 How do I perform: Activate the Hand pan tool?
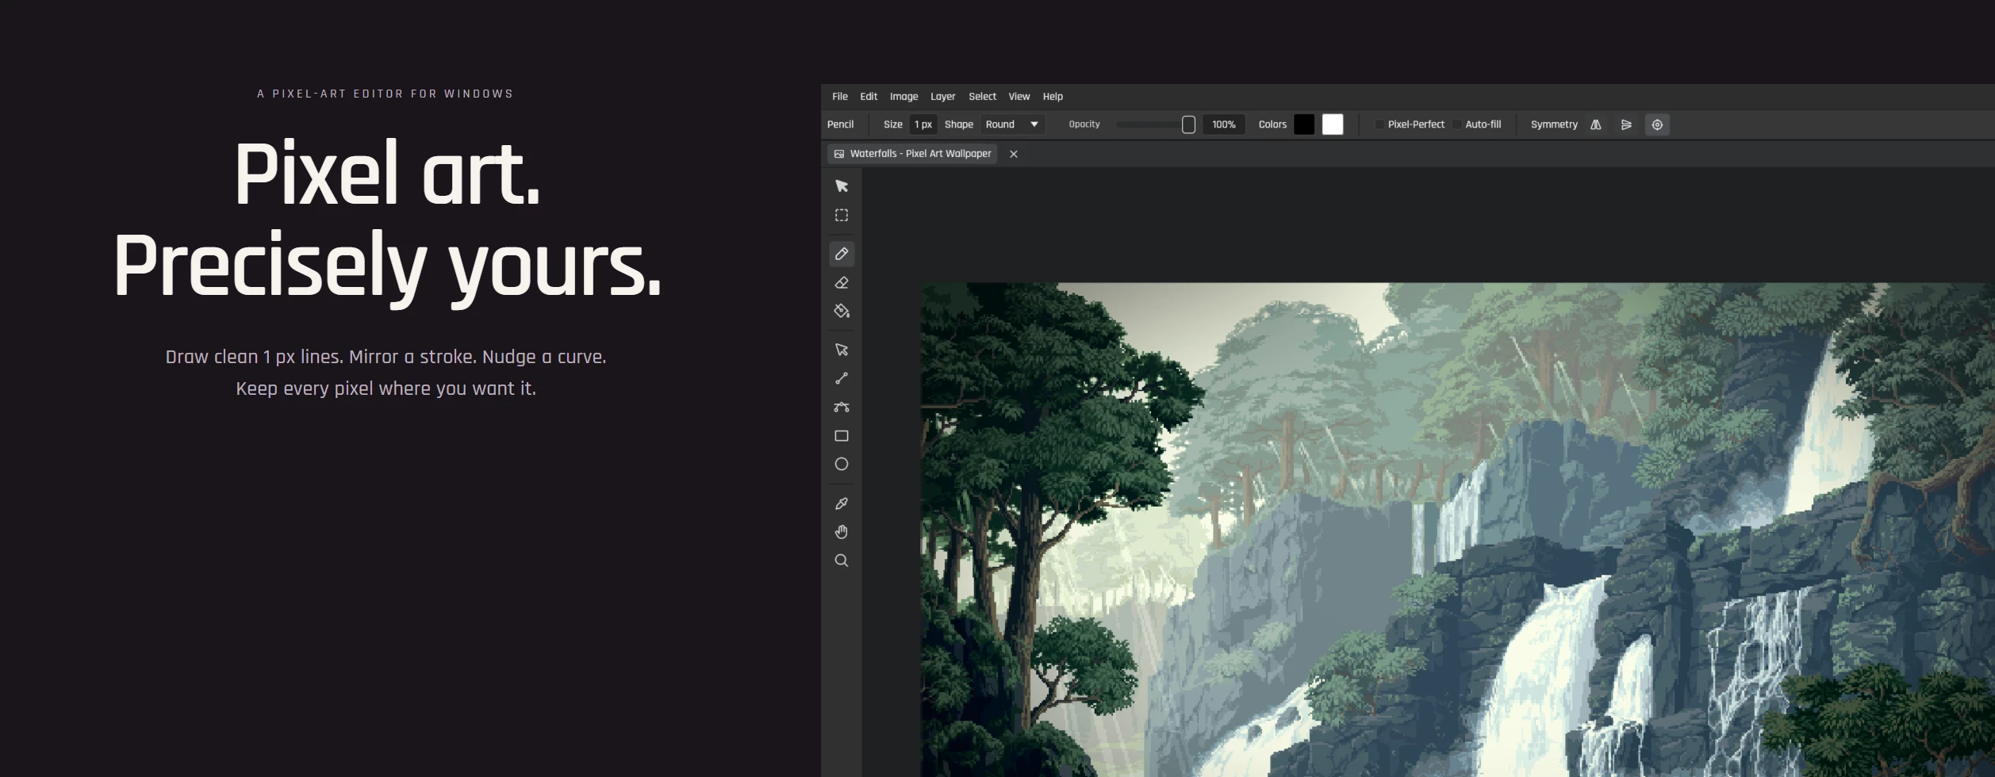(842, 532)
